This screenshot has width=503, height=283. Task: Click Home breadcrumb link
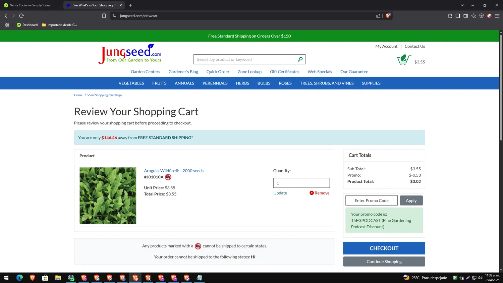(78, 95)
